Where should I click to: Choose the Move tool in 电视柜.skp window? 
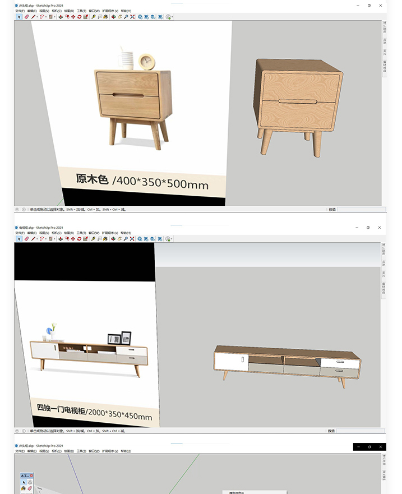point(73,239)
